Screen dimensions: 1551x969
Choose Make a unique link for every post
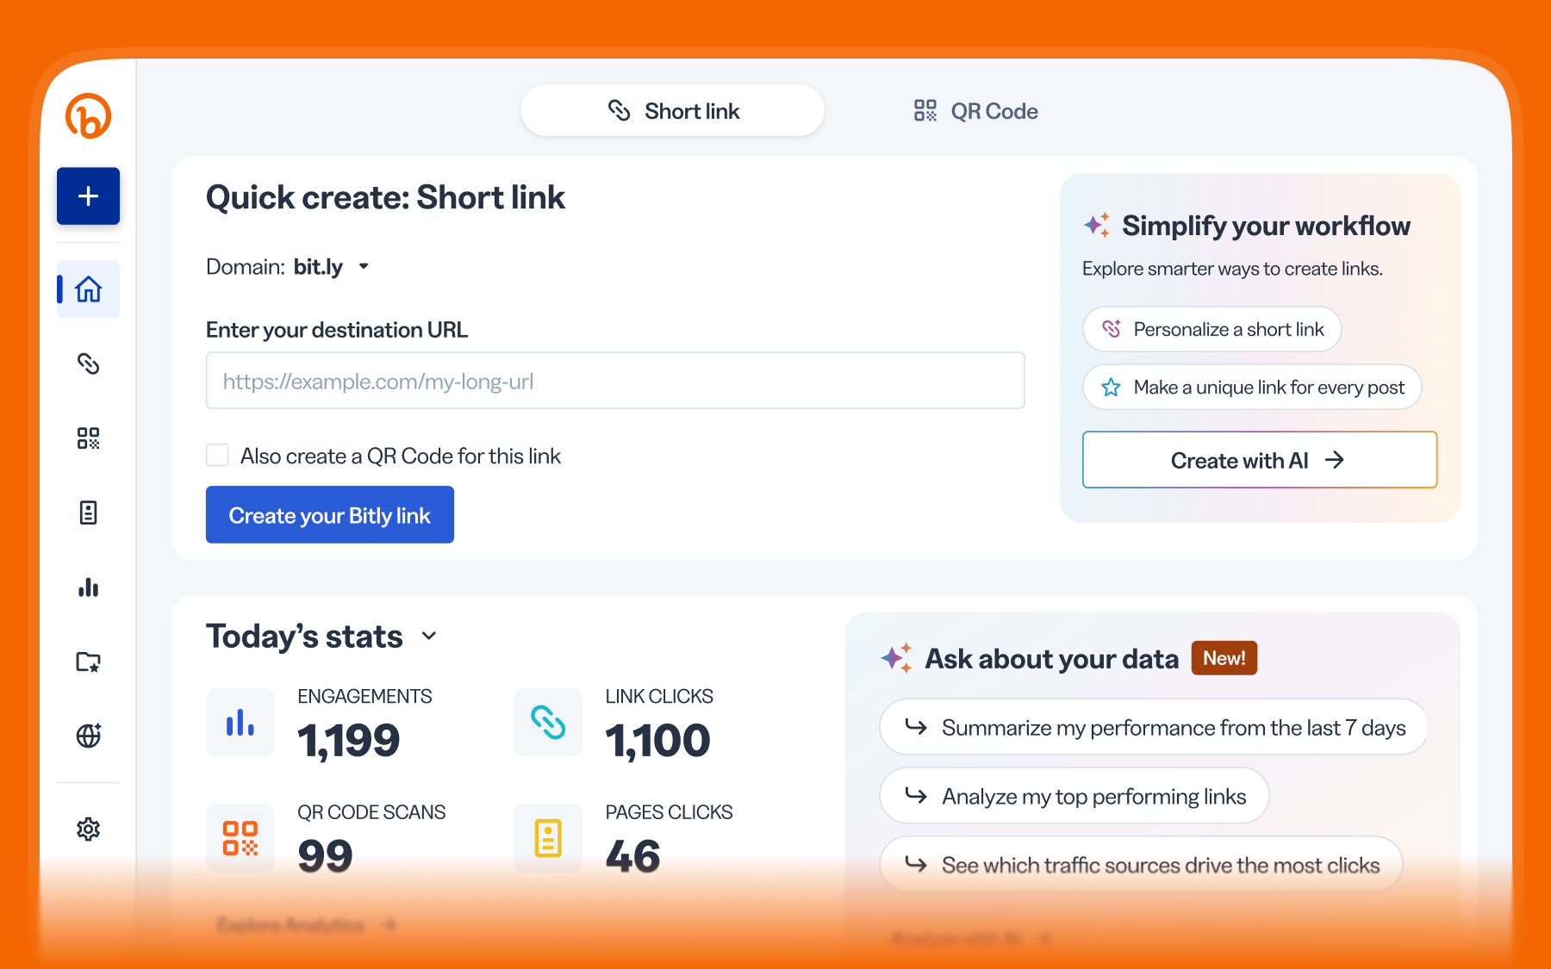(x=1252, y=387)
